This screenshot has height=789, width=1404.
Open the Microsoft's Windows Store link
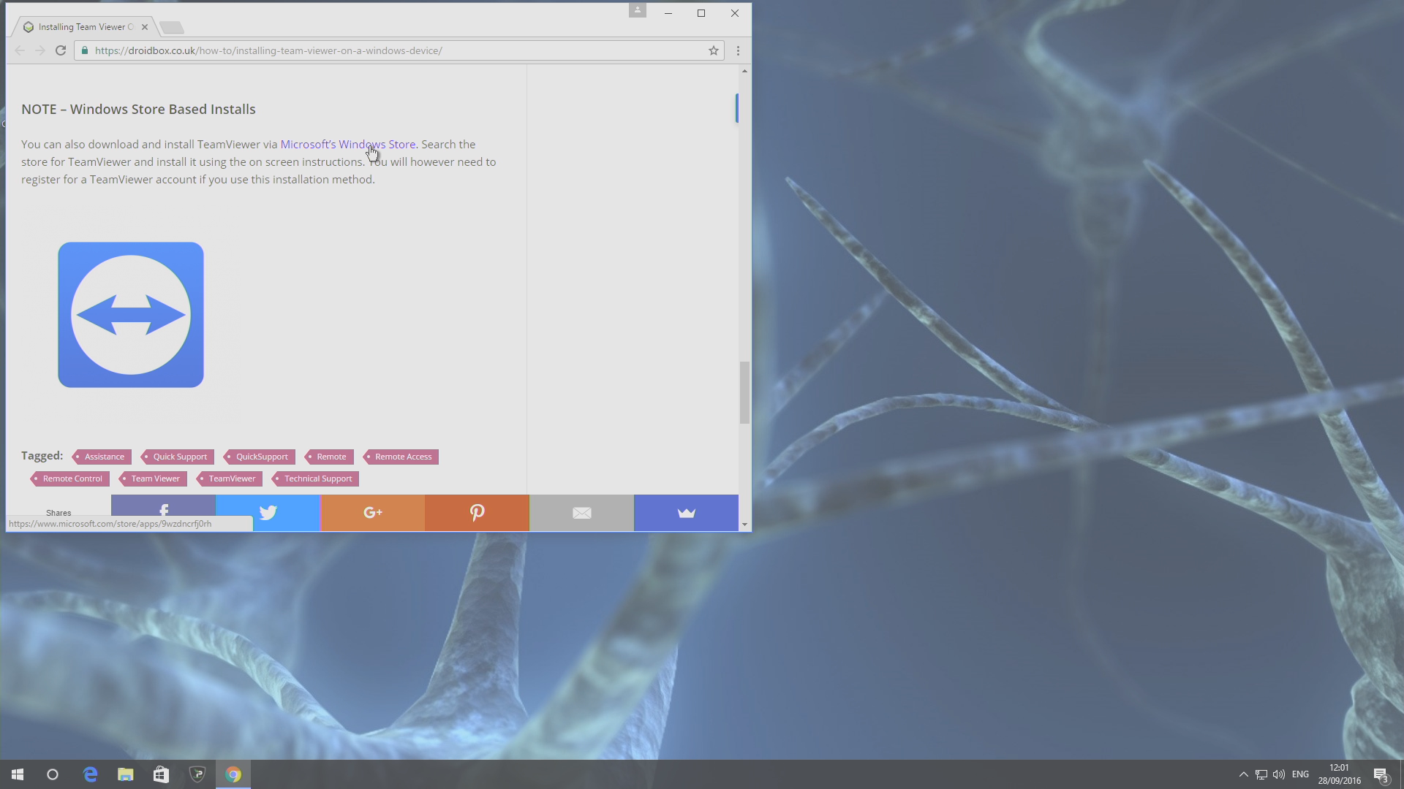click(x=348, y=145)
